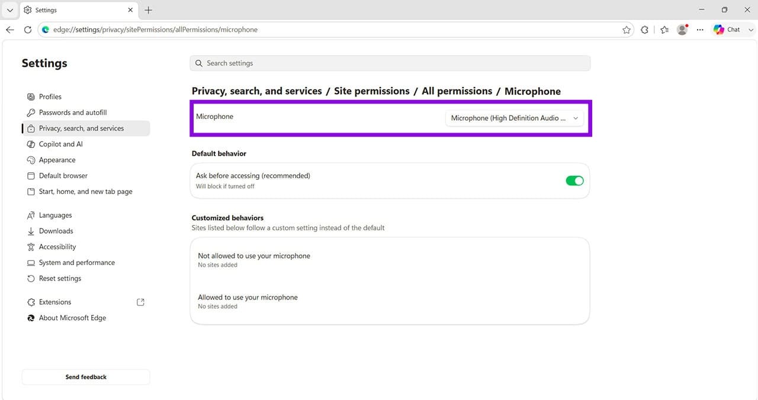Click the magnifier icon in Search settings
The image size is (758, 400).
pos(199,63)
